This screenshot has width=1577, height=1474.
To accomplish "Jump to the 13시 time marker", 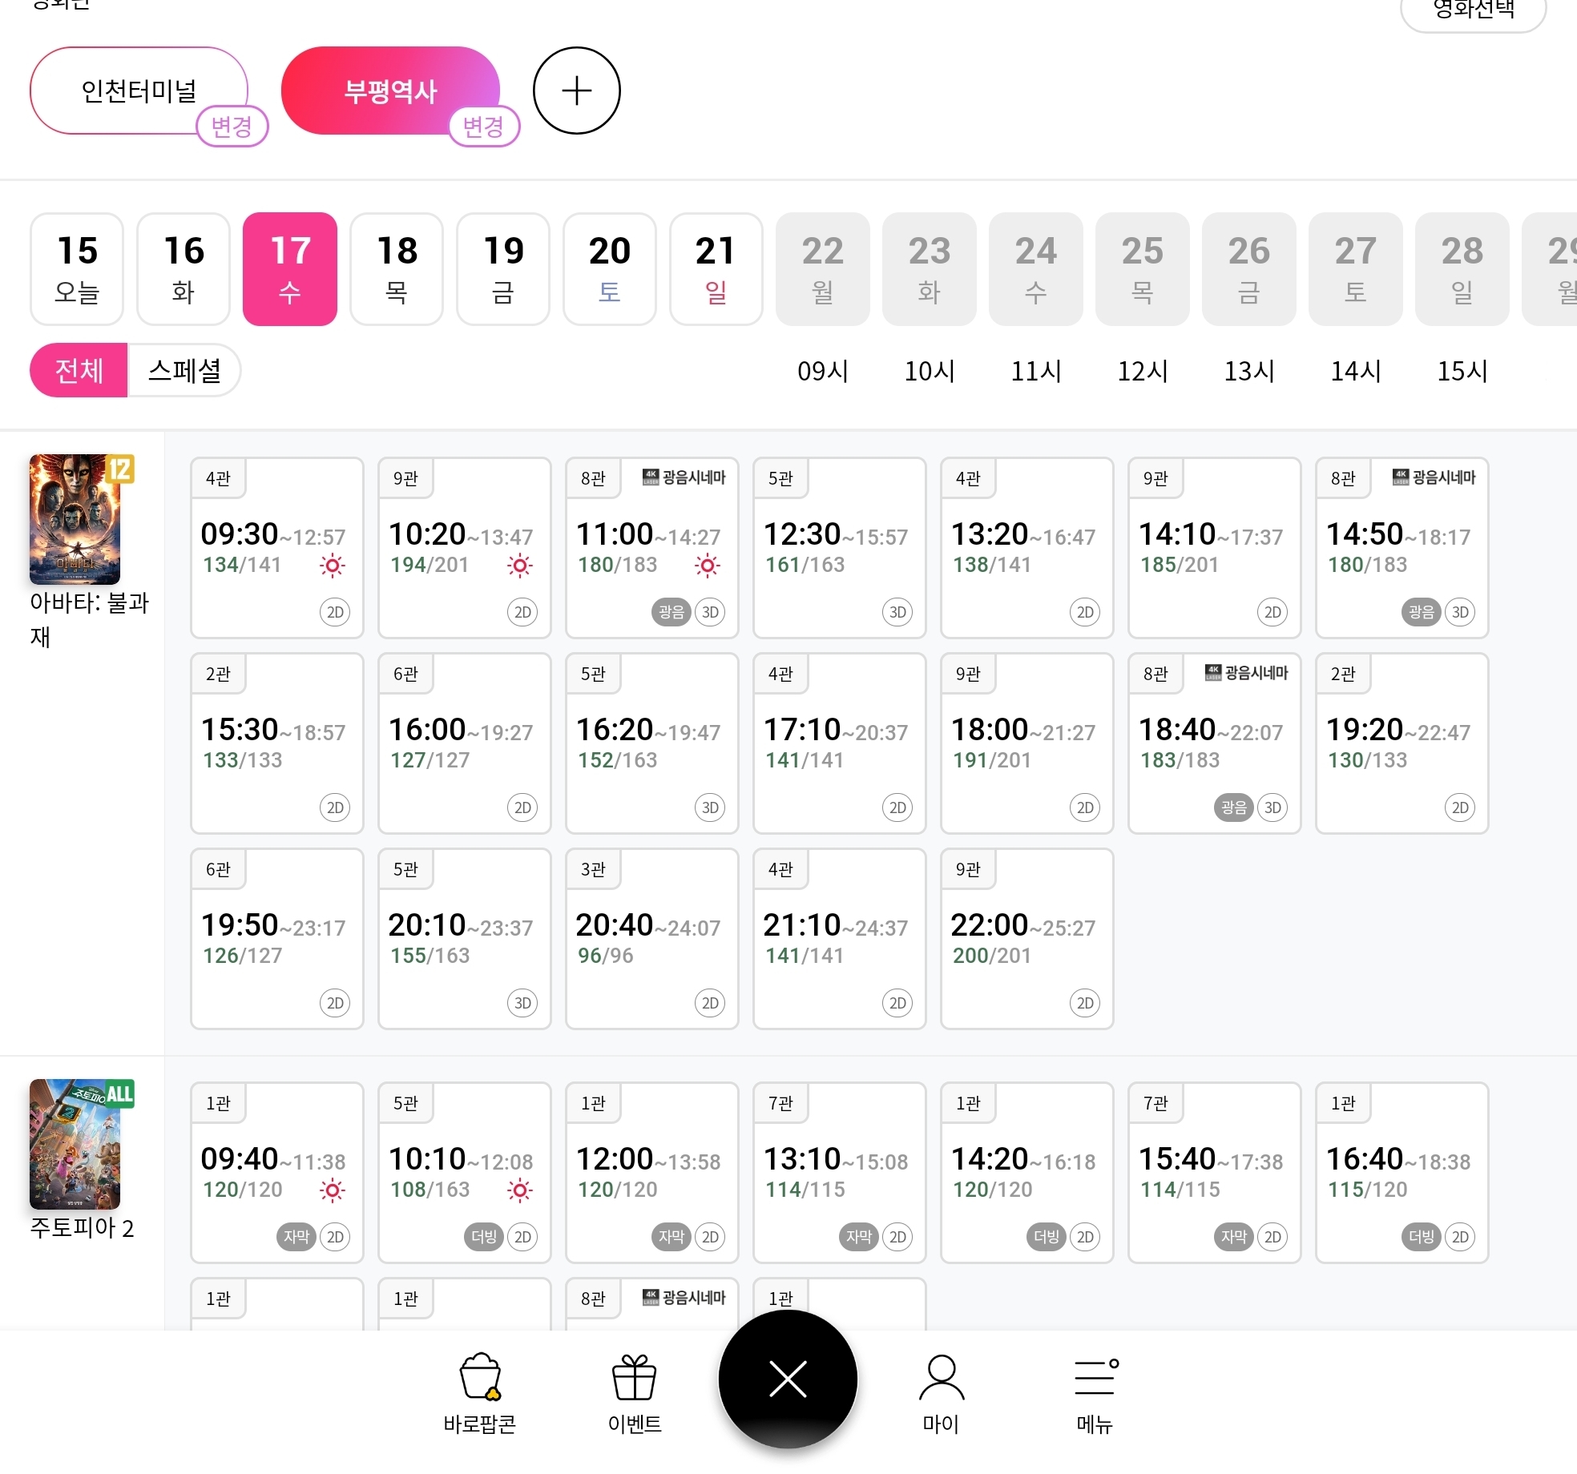I will (x=1248, y=371).
